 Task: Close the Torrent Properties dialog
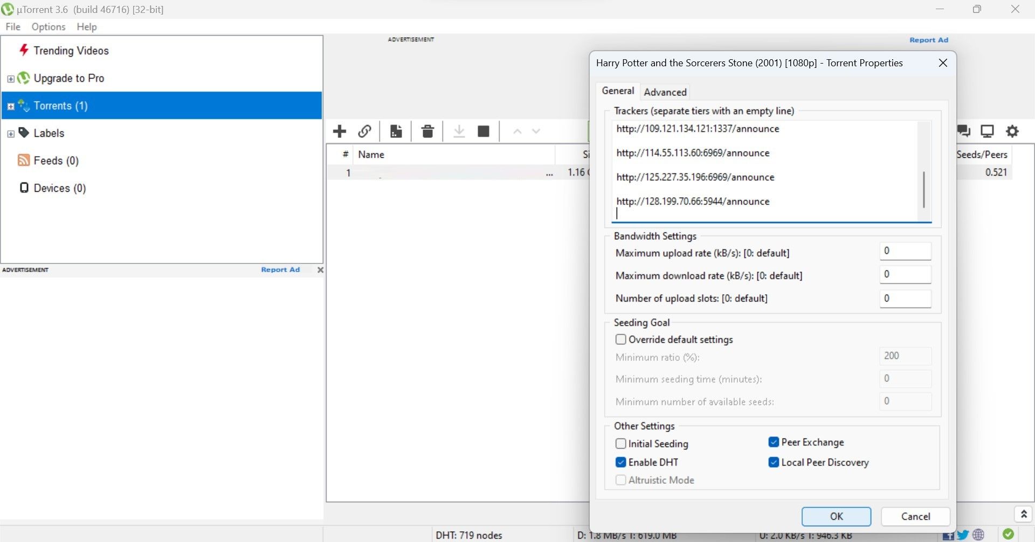(943, 63)
